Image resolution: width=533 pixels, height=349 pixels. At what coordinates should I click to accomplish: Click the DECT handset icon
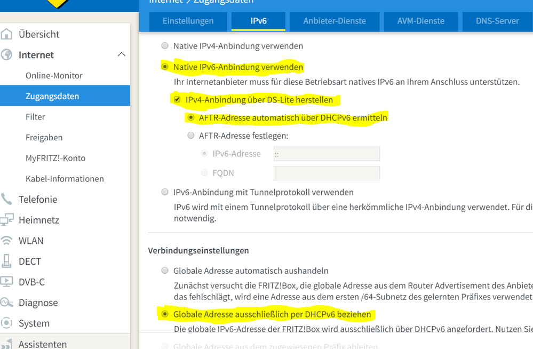[6, 261]
